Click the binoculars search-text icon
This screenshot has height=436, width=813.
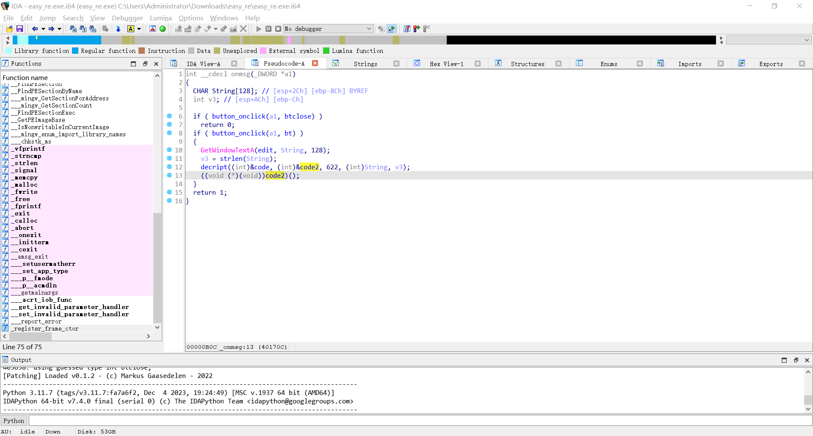click(83, 29)
